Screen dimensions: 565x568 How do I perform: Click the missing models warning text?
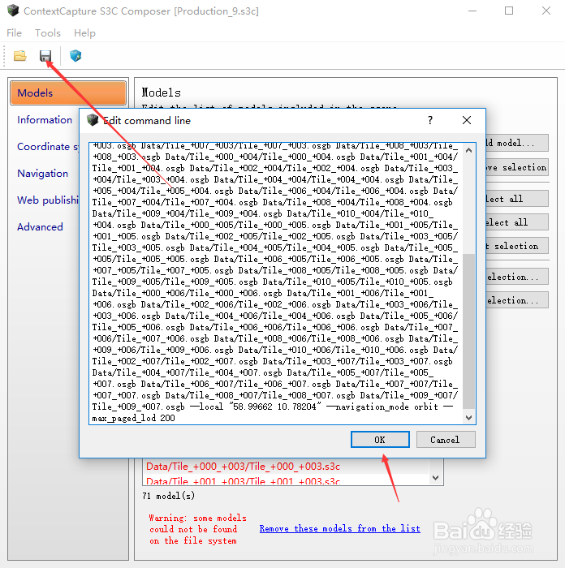197,529
